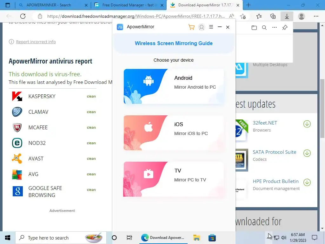The image size is (325, 244).
Task: Close the Free Download Manager tab
Action: pos(162,5)
